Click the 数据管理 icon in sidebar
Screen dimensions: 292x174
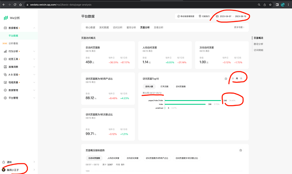5,90
